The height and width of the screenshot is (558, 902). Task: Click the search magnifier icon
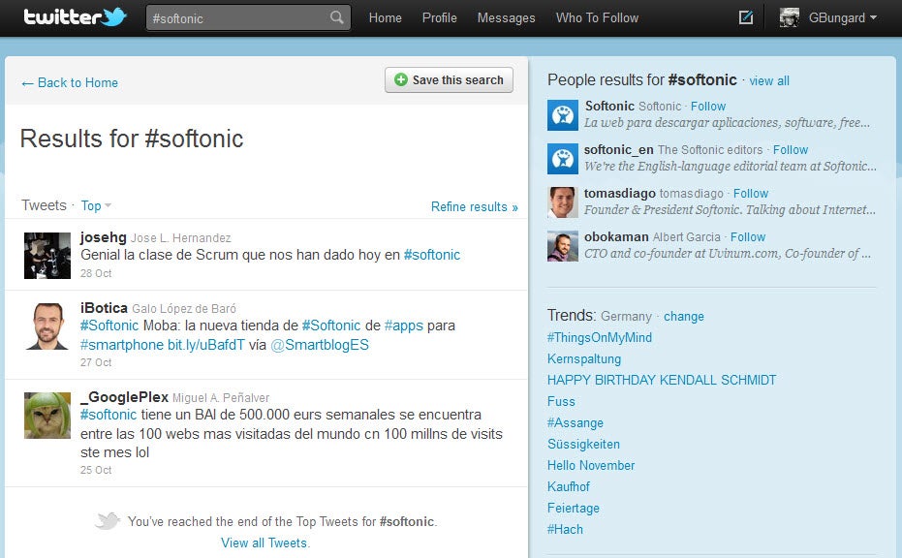[x=336, y=17]
